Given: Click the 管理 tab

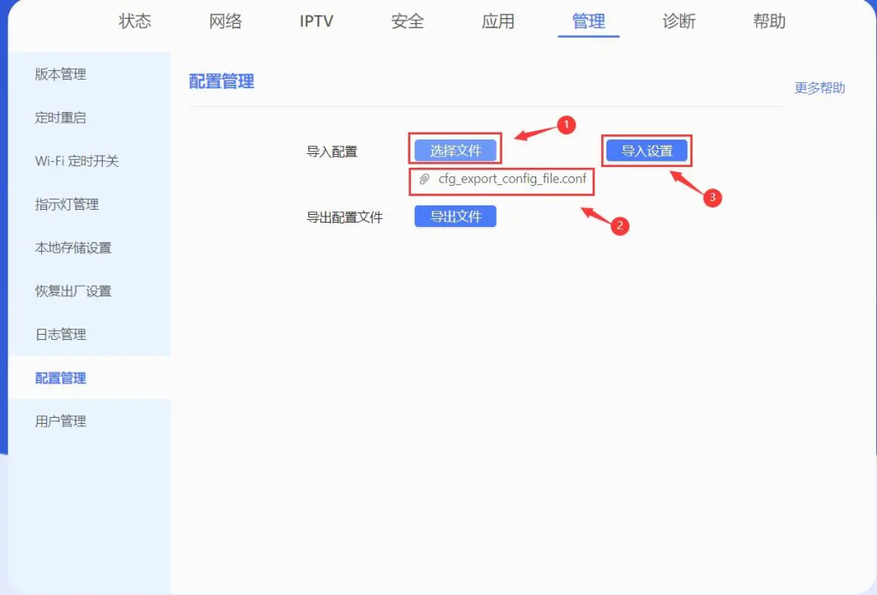Looking at the screenshot, I should [x=588, y=21].
